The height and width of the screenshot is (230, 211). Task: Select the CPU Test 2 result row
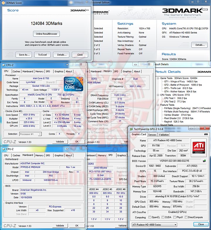click(x=175, y=102)
